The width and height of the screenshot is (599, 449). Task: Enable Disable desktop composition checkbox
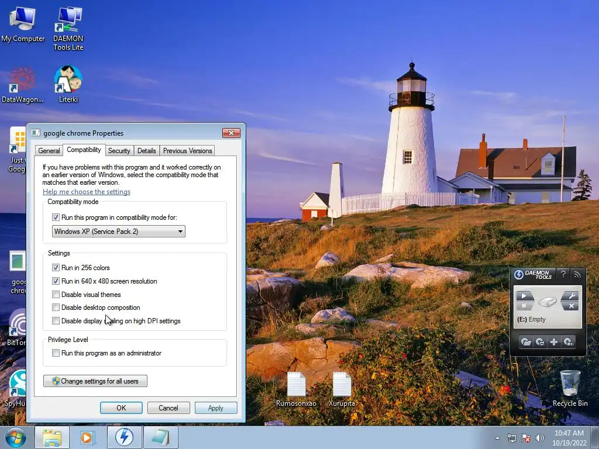[x=56, y=308]
